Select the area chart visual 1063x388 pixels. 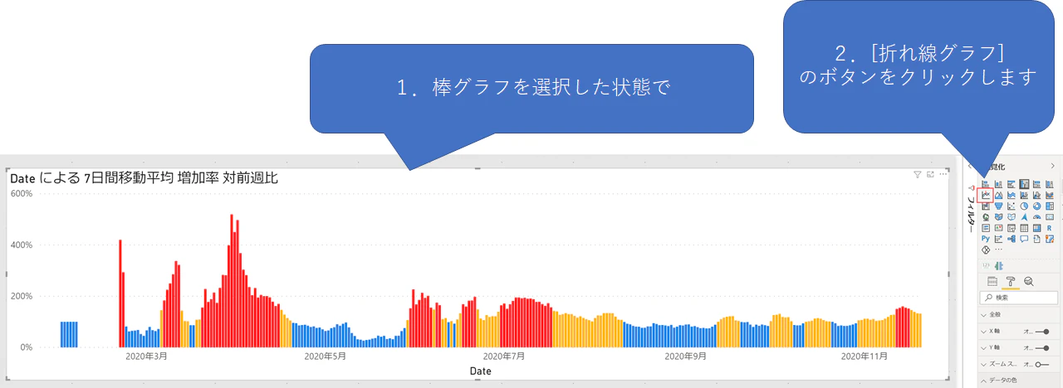point(998,195)
